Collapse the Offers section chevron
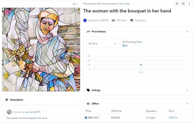Image resolution: width=194 pixels, height=123 pixels. [187, 104]
